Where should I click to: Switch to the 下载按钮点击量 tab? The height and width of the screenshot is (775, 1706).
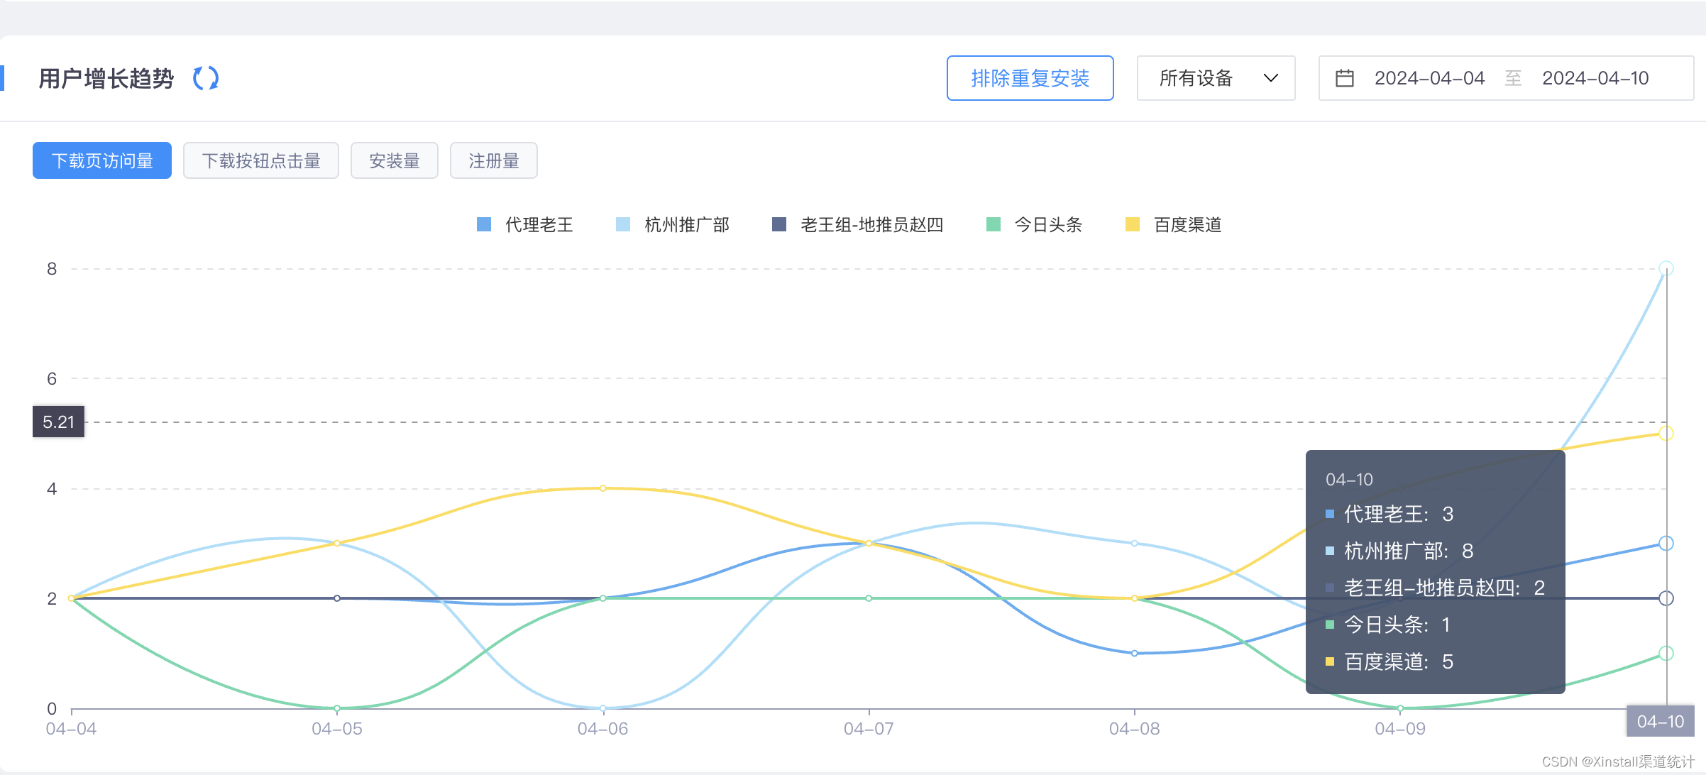click(261, 160)
